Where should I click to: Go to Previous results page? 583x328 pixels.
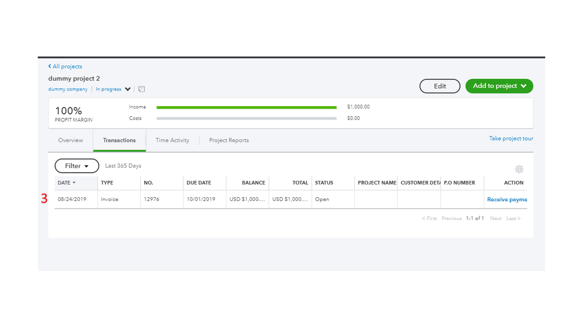tap(451, 218)
